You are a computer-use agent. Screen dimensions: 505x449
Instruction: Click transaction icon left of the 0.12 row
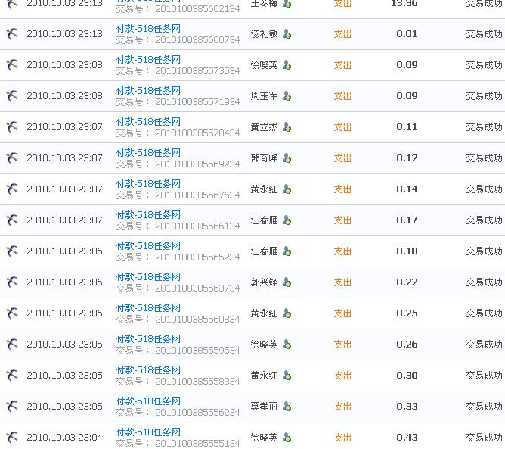tap(12, 158)
